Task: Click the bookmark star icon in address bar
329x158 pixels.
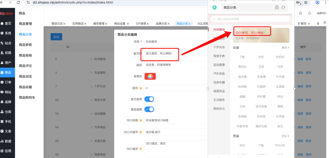Action: [x=306, y=3]
